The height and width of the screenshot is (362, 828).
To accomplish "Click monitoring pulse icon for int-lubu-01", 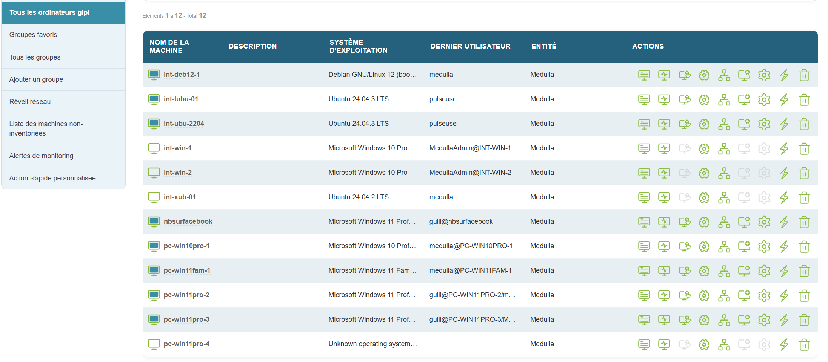I will pos(664,100).
